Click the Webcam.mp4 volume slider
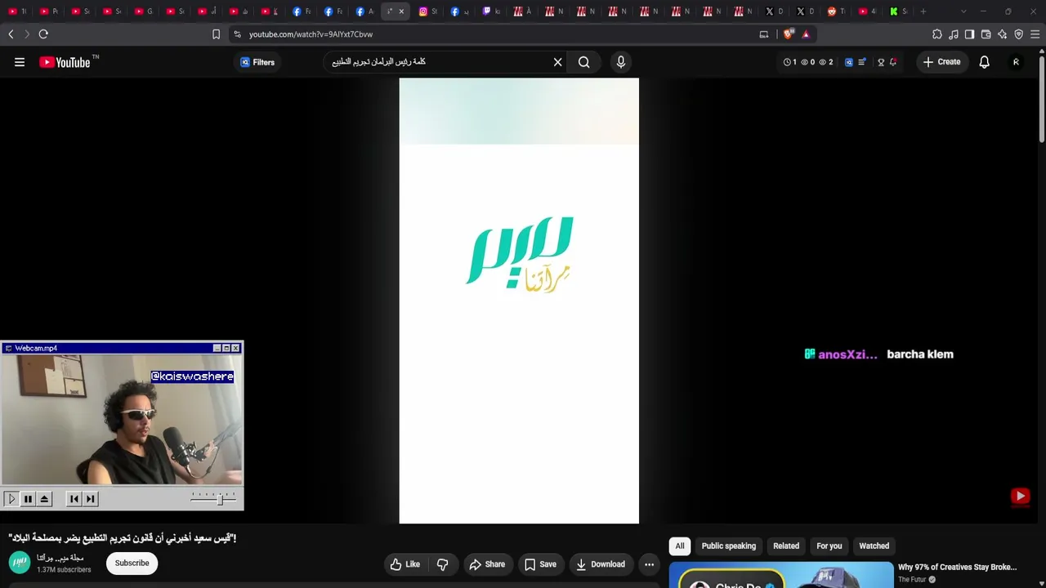 point(214,498)
